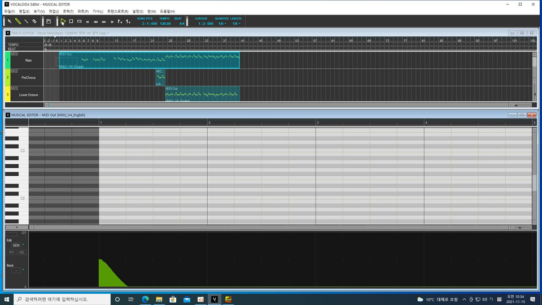Solo the PreChorus track
The height and width of the screenshot is (305, 542).
coord(16,71)
